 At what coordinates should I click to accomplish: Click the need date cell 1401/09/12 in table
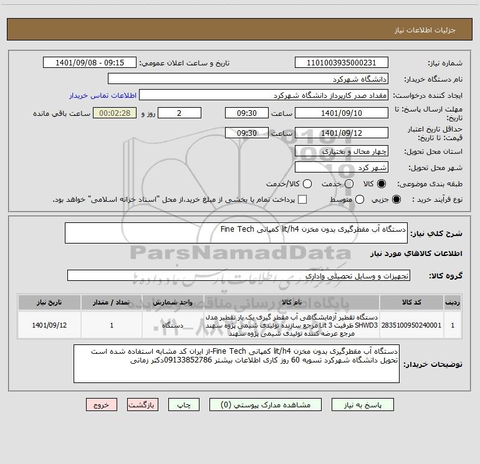click(x=49, y=325)
